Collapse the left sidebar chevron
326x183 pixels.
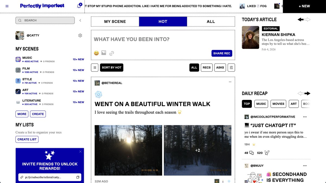pos(80,20)
